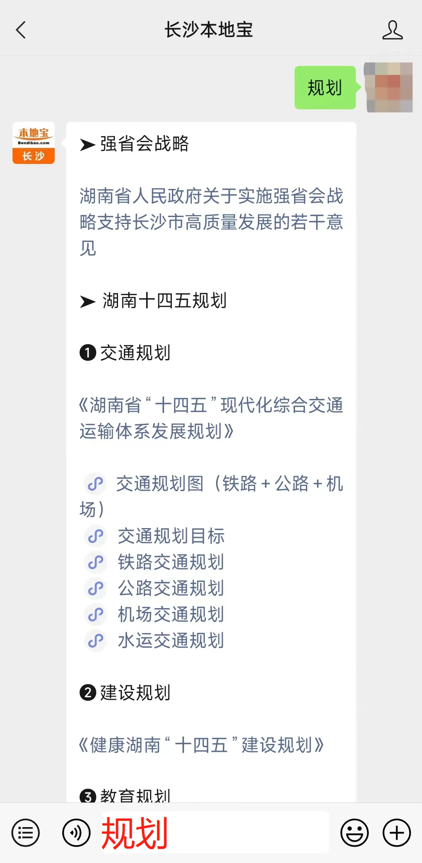Open the account profile icon

point(392,30)
